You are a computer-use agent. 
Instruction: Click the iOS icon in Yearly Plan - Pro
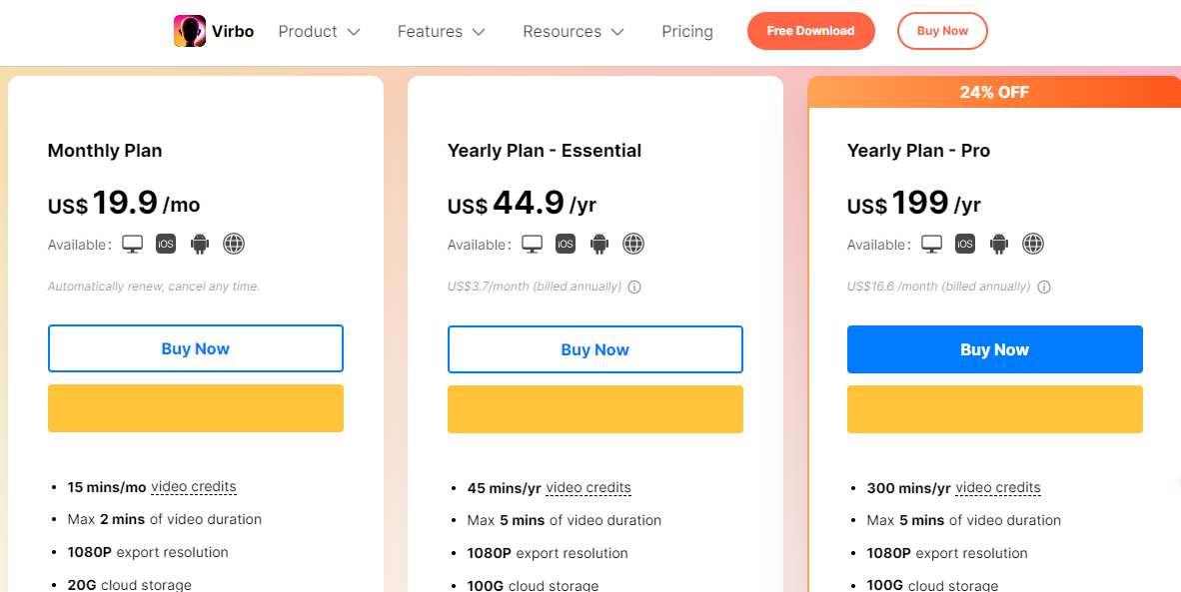coord(965,243)
